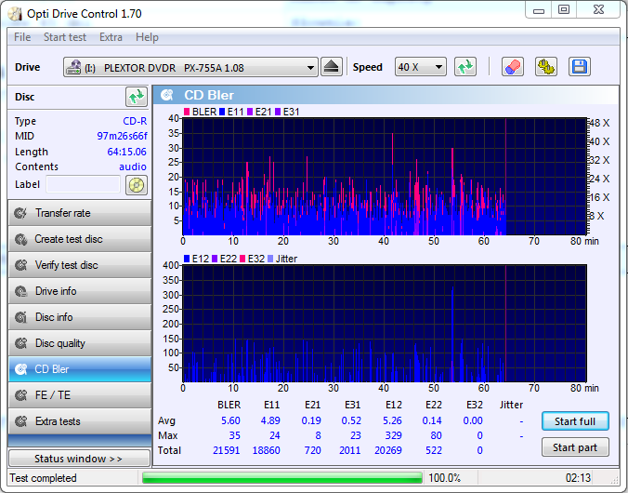This screenshot has width=628, height=493.
Task: Click the eject disc icon
Action: click(332, 67)
